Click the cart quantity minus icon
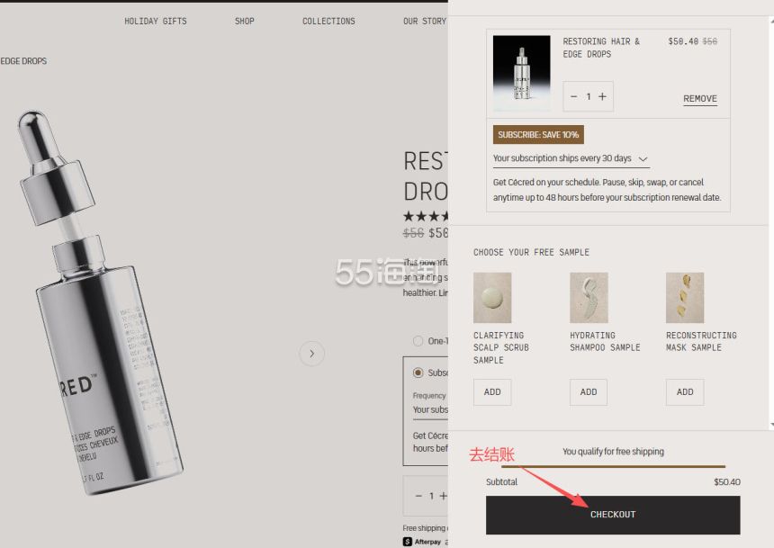 coord(573,97)
